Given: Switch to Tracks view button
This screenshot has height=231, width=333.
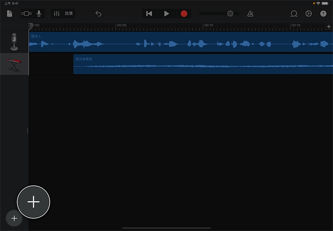Looking at the screenshot, I should [x=27, y=13].
